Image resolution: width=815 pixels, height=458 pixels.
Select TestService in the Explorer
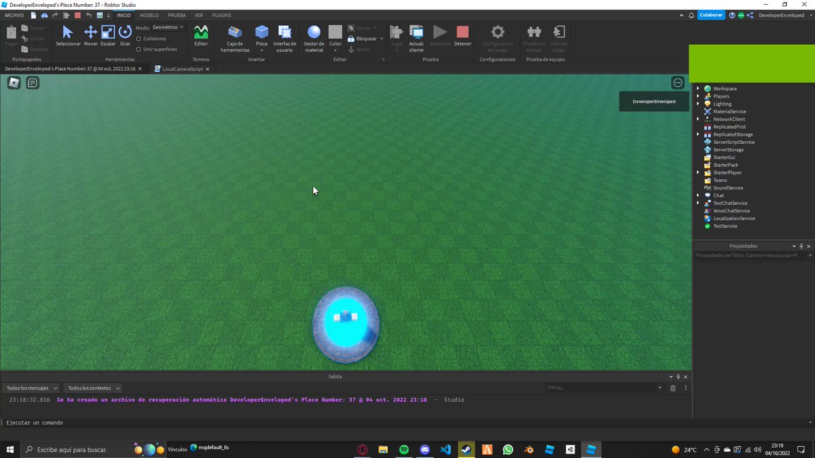coord(725,226)
